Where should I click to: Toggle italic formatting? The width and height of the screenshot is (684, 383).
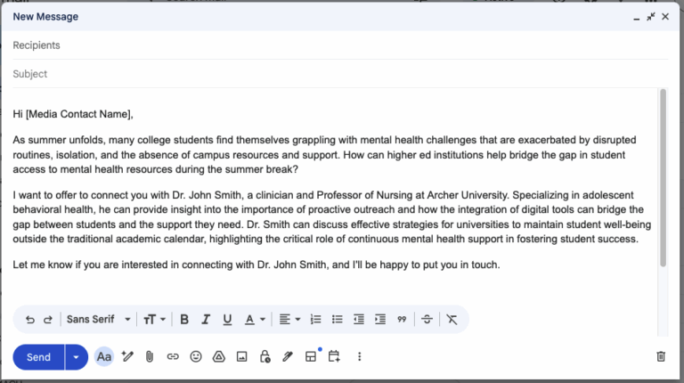pos(206,319)
